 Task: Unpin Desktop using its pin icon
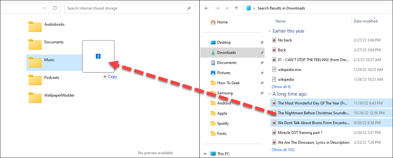coord(262,42)
